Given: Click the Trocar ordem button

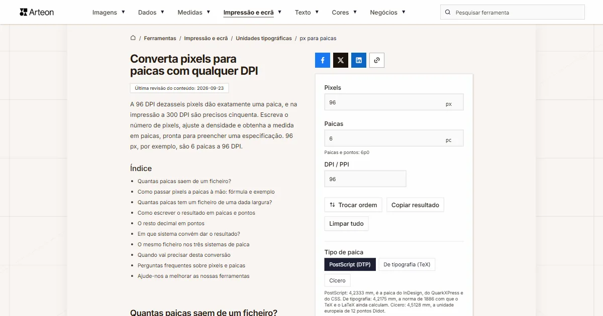Looking at the screenshot, I should [353, 205].
